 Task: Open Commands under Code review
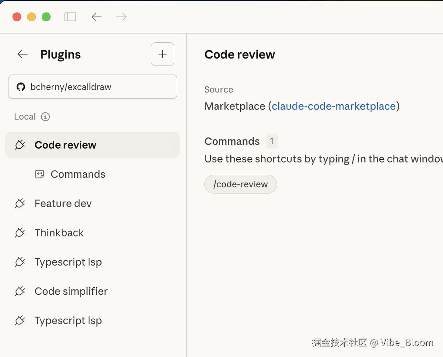pos(78,174)
